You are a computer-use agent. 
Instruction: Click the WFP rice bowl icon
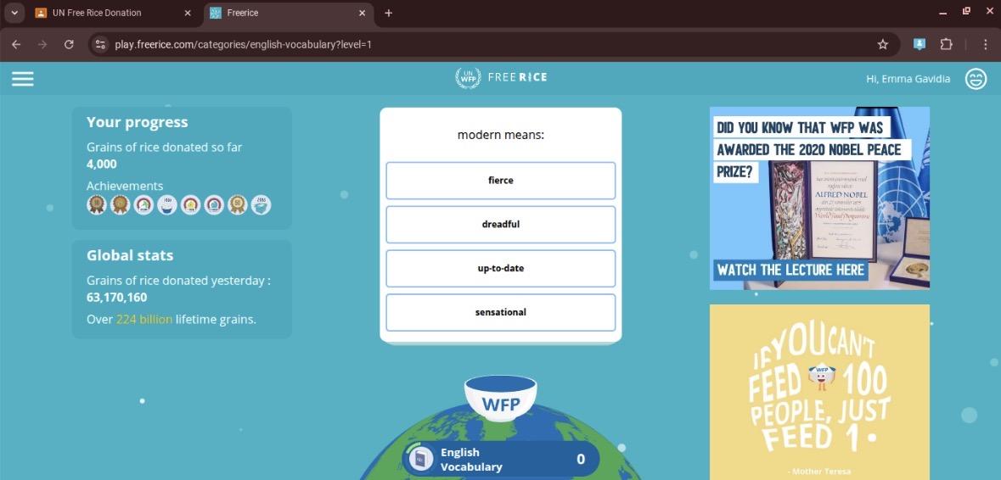(501, 399)
